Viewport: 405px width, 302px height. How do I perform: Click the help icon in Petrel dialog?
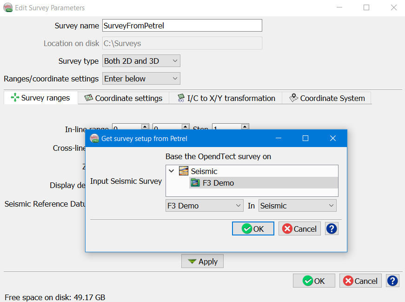pyautogui.click(x=332, y=228)
